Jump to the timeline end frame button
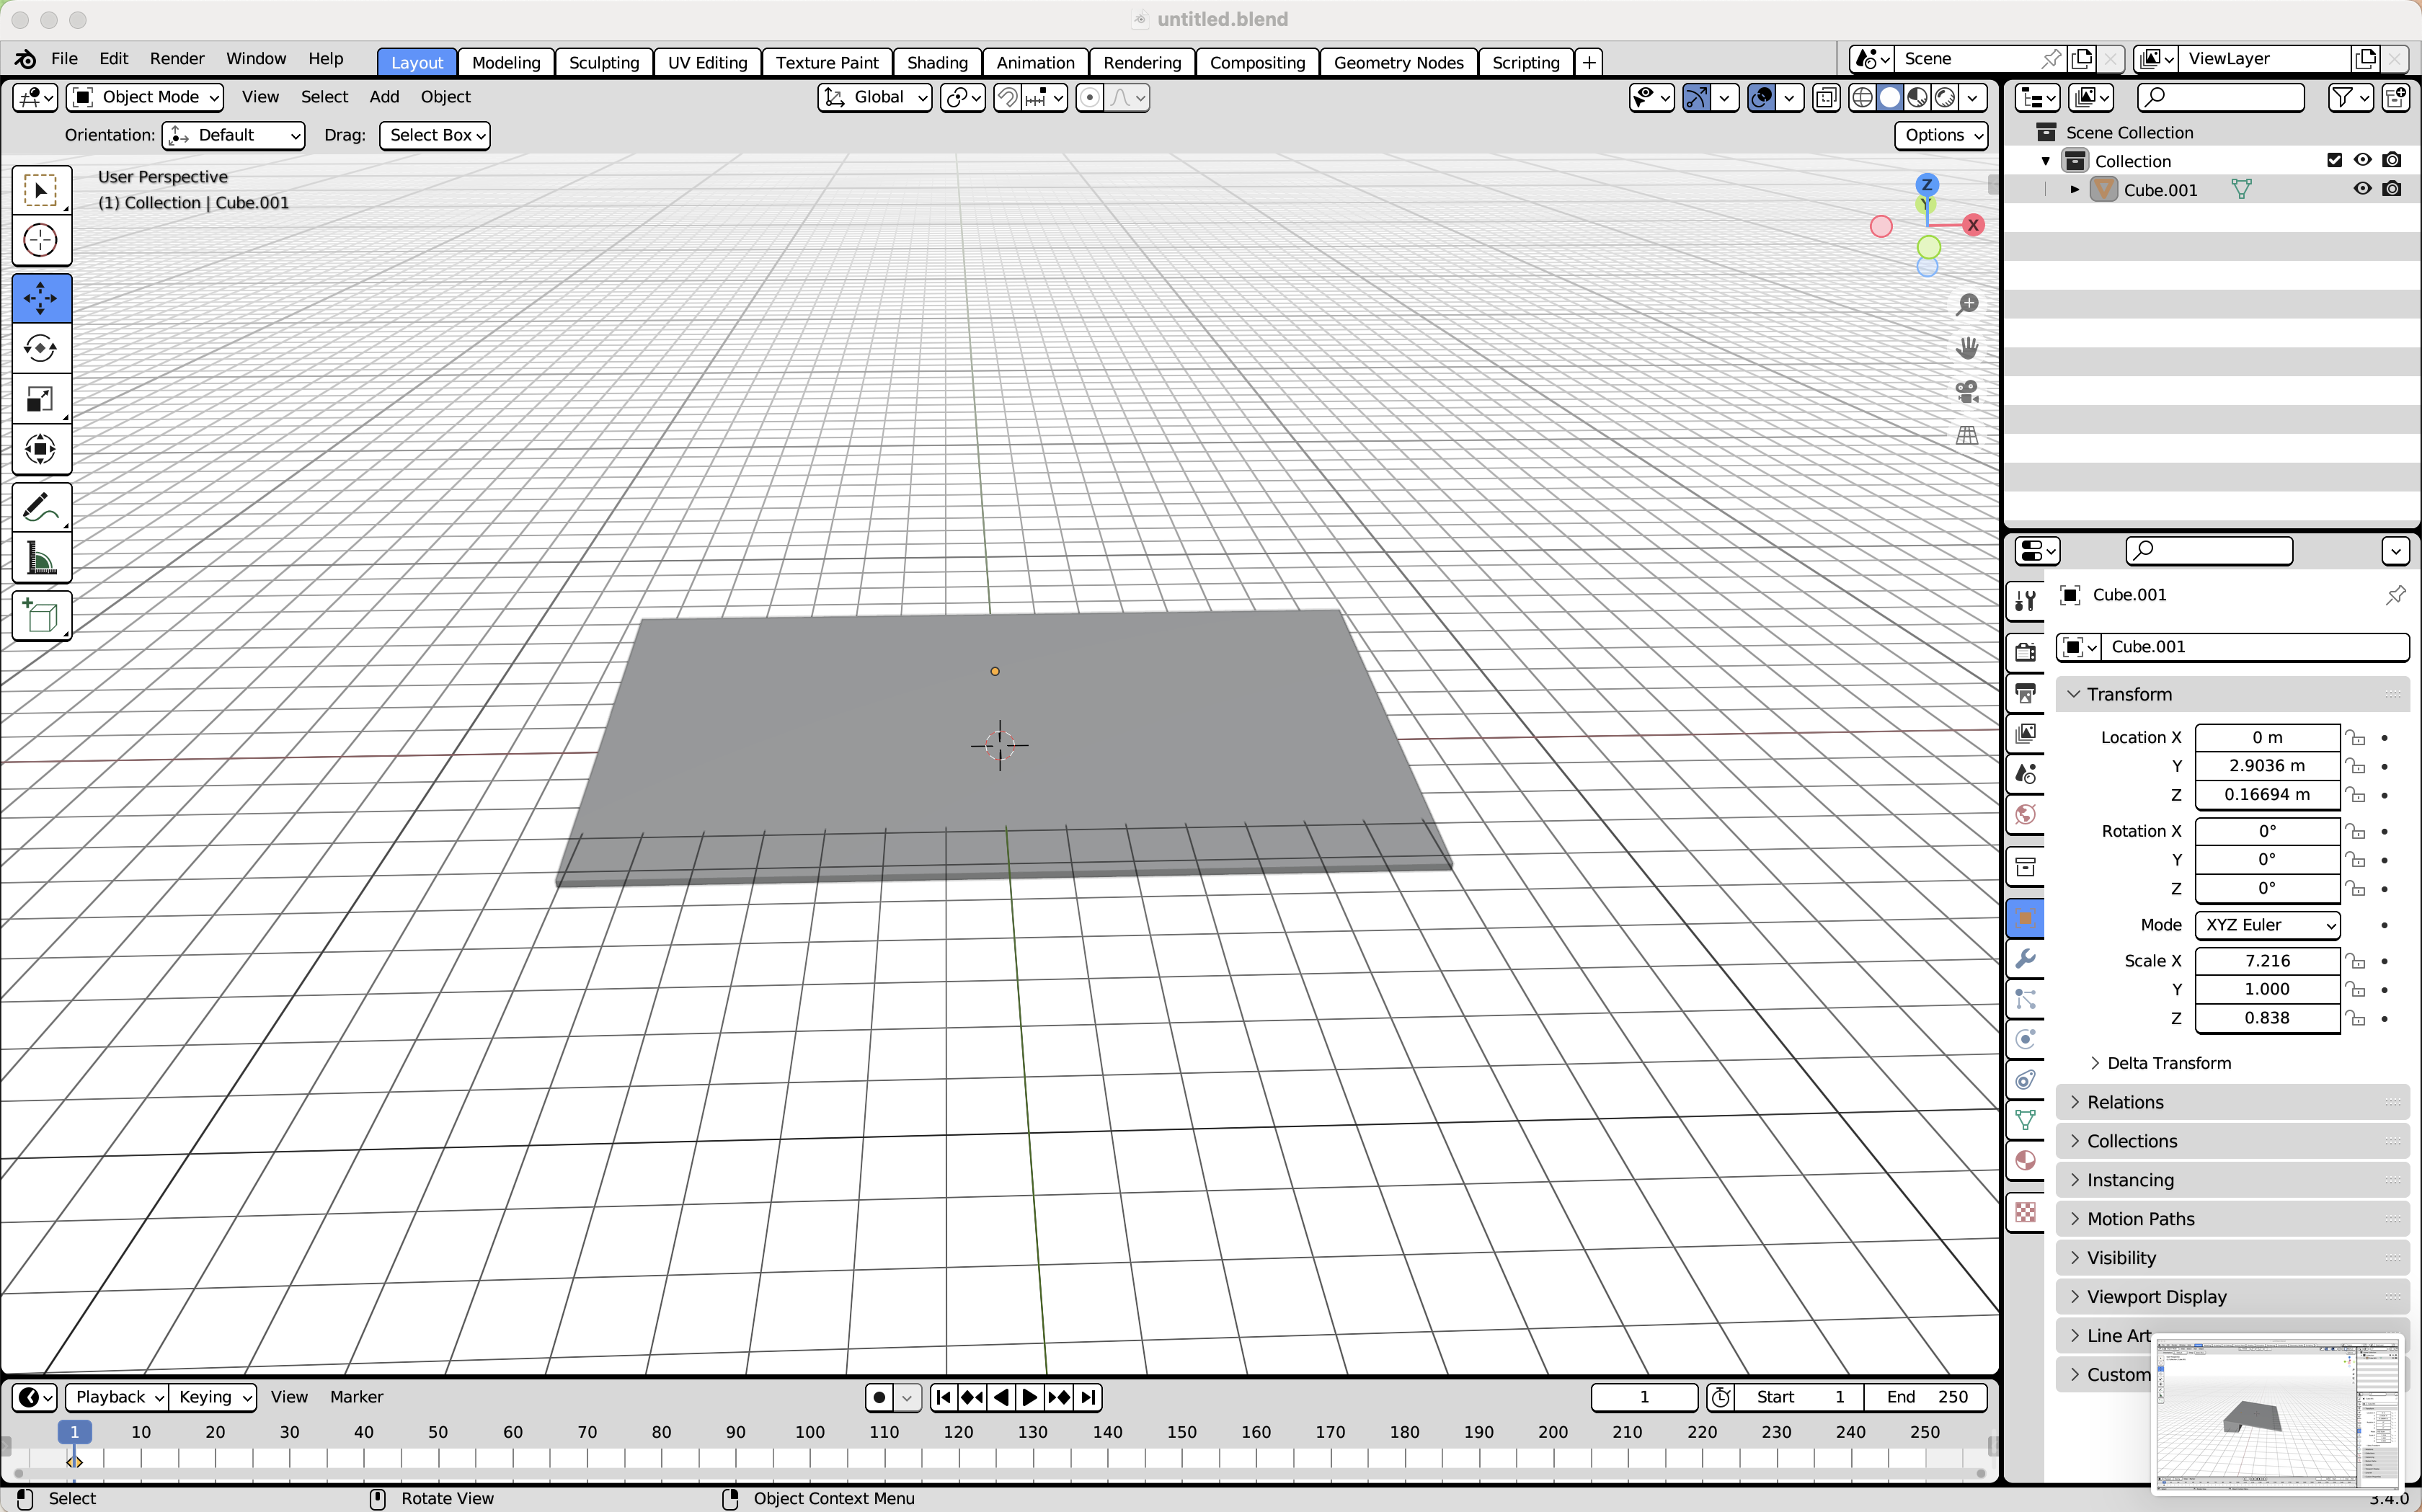Viewport: 2422px width, 1512px height. click(x=1088, y=1397)
